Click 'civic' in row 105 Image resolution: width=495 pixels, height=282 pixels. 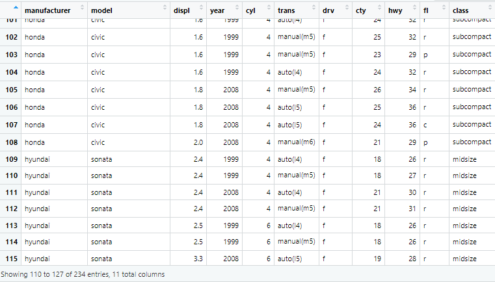[x=98, y=90]
